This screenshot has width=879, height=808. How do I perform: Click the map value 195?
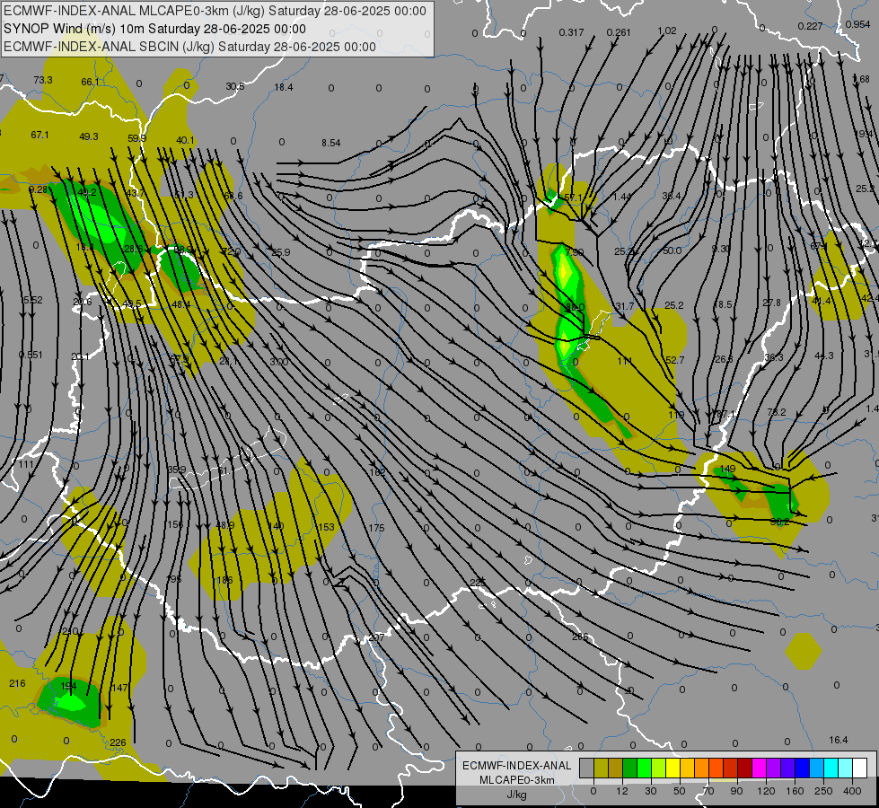pos(174,579)
